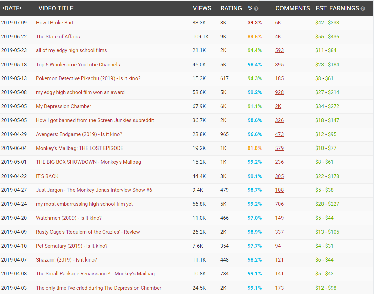
Task: Open the 593 comments link
Action: point(279,50)
